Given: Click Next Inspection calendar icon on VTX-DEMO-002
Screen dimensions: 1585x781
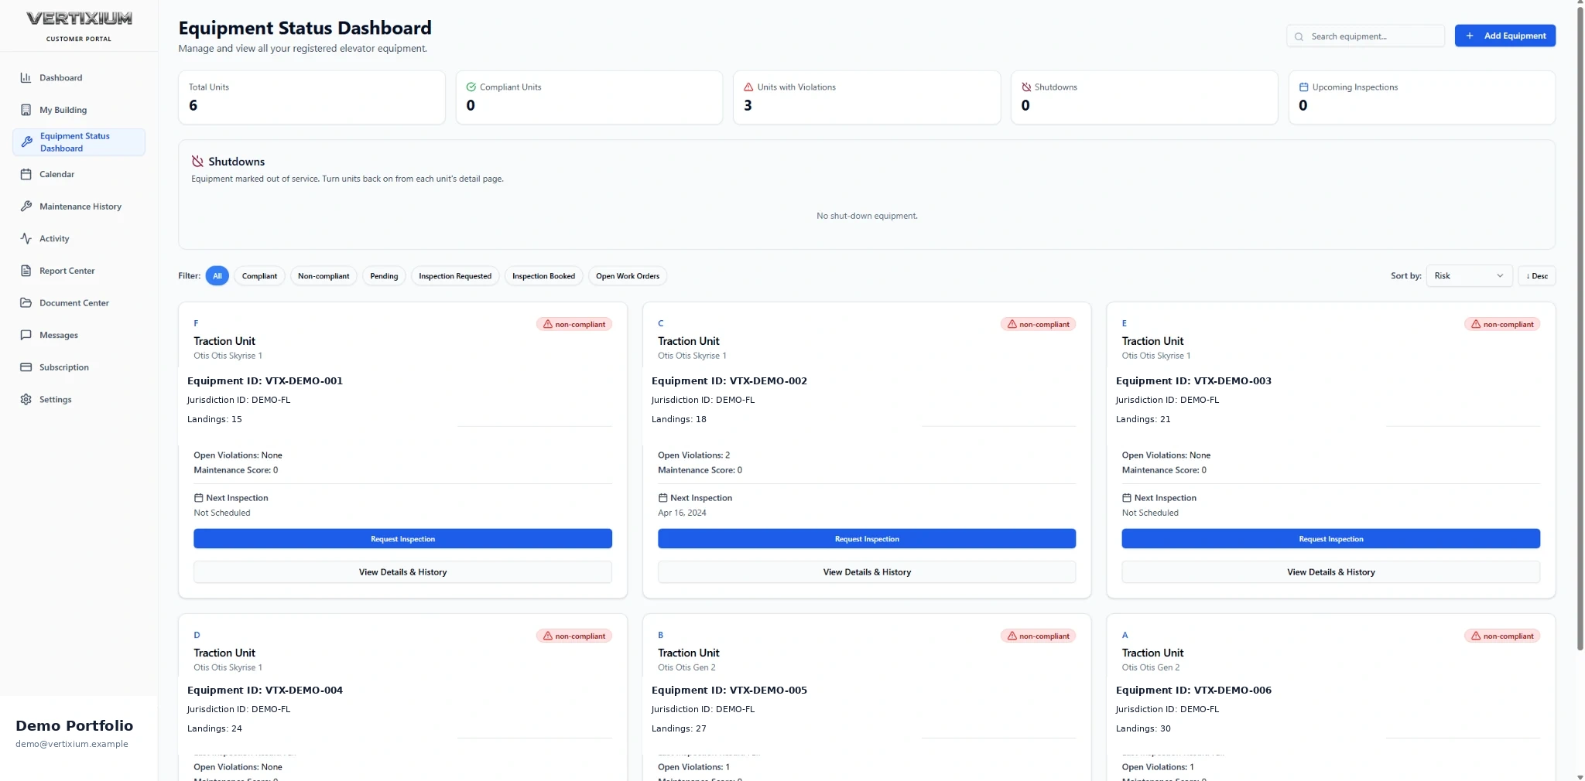Looking at the screenshot, I should point(662,498).
